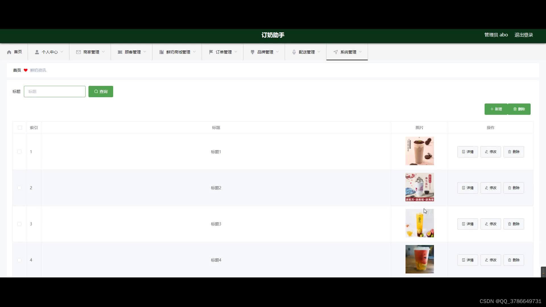Click the person icon on 个人中心
This screenshot has height=307, width=546.
click(37, 52)
